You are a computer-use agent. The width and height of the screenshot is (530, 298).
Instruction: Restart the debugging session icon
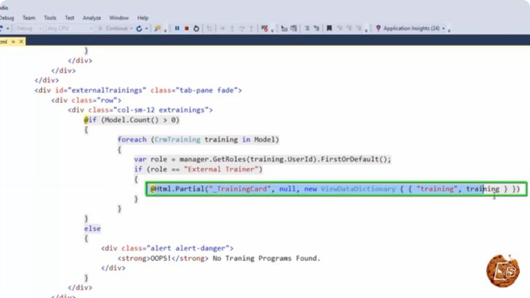click(196, 28)
